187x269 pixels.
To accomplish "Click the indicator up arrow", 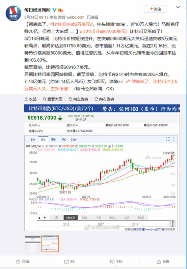I will click(39, 217).
